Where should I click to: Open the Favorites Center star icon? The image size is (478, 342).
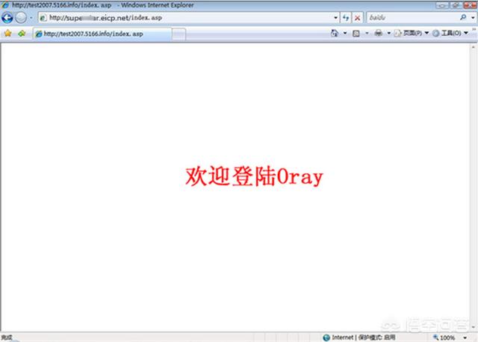pyautogui.click(x=8, y=33)
